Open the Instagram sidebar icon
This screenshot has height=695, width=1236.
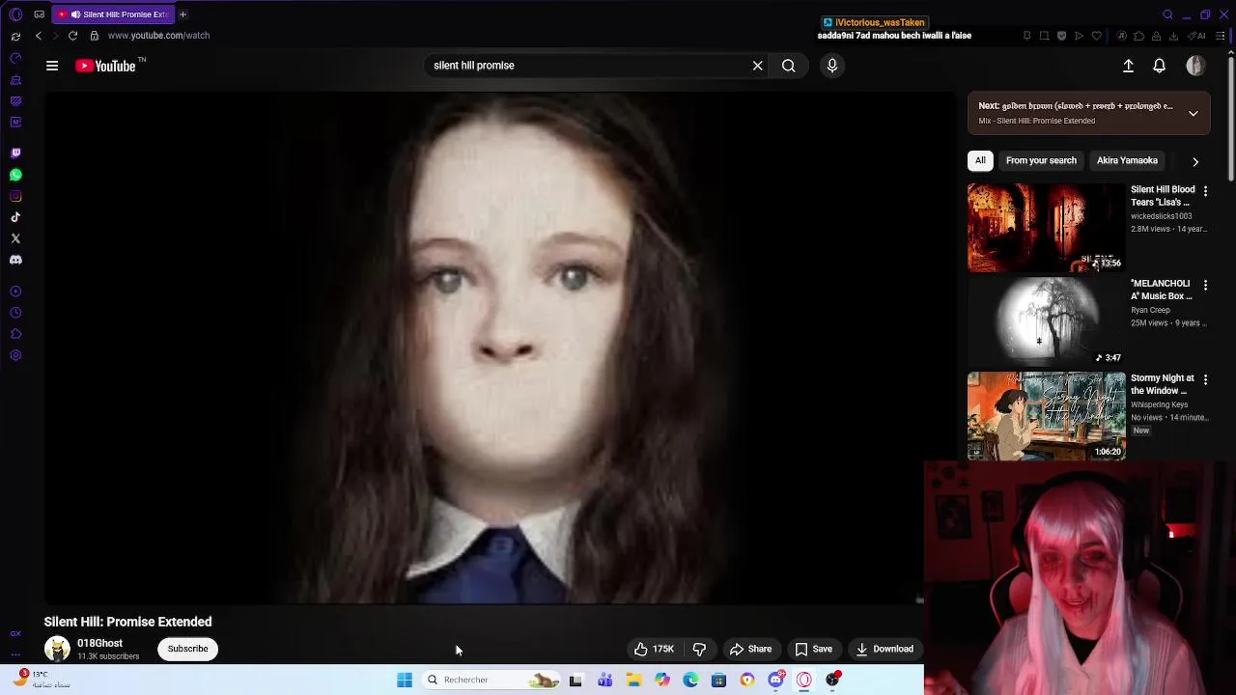click(x=15, y=196)
